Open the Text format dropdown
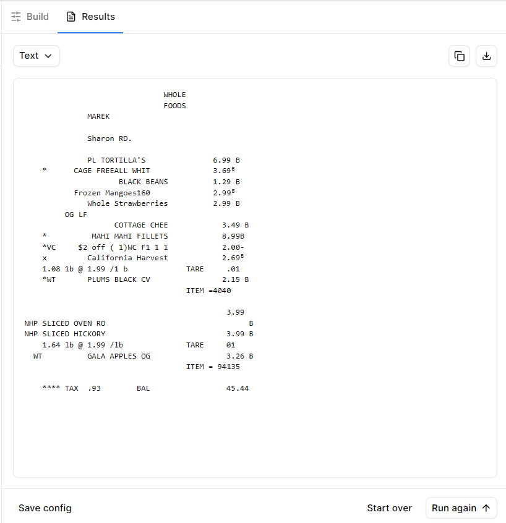The height and width of the screenshot is (523, 506). (36, 56)
